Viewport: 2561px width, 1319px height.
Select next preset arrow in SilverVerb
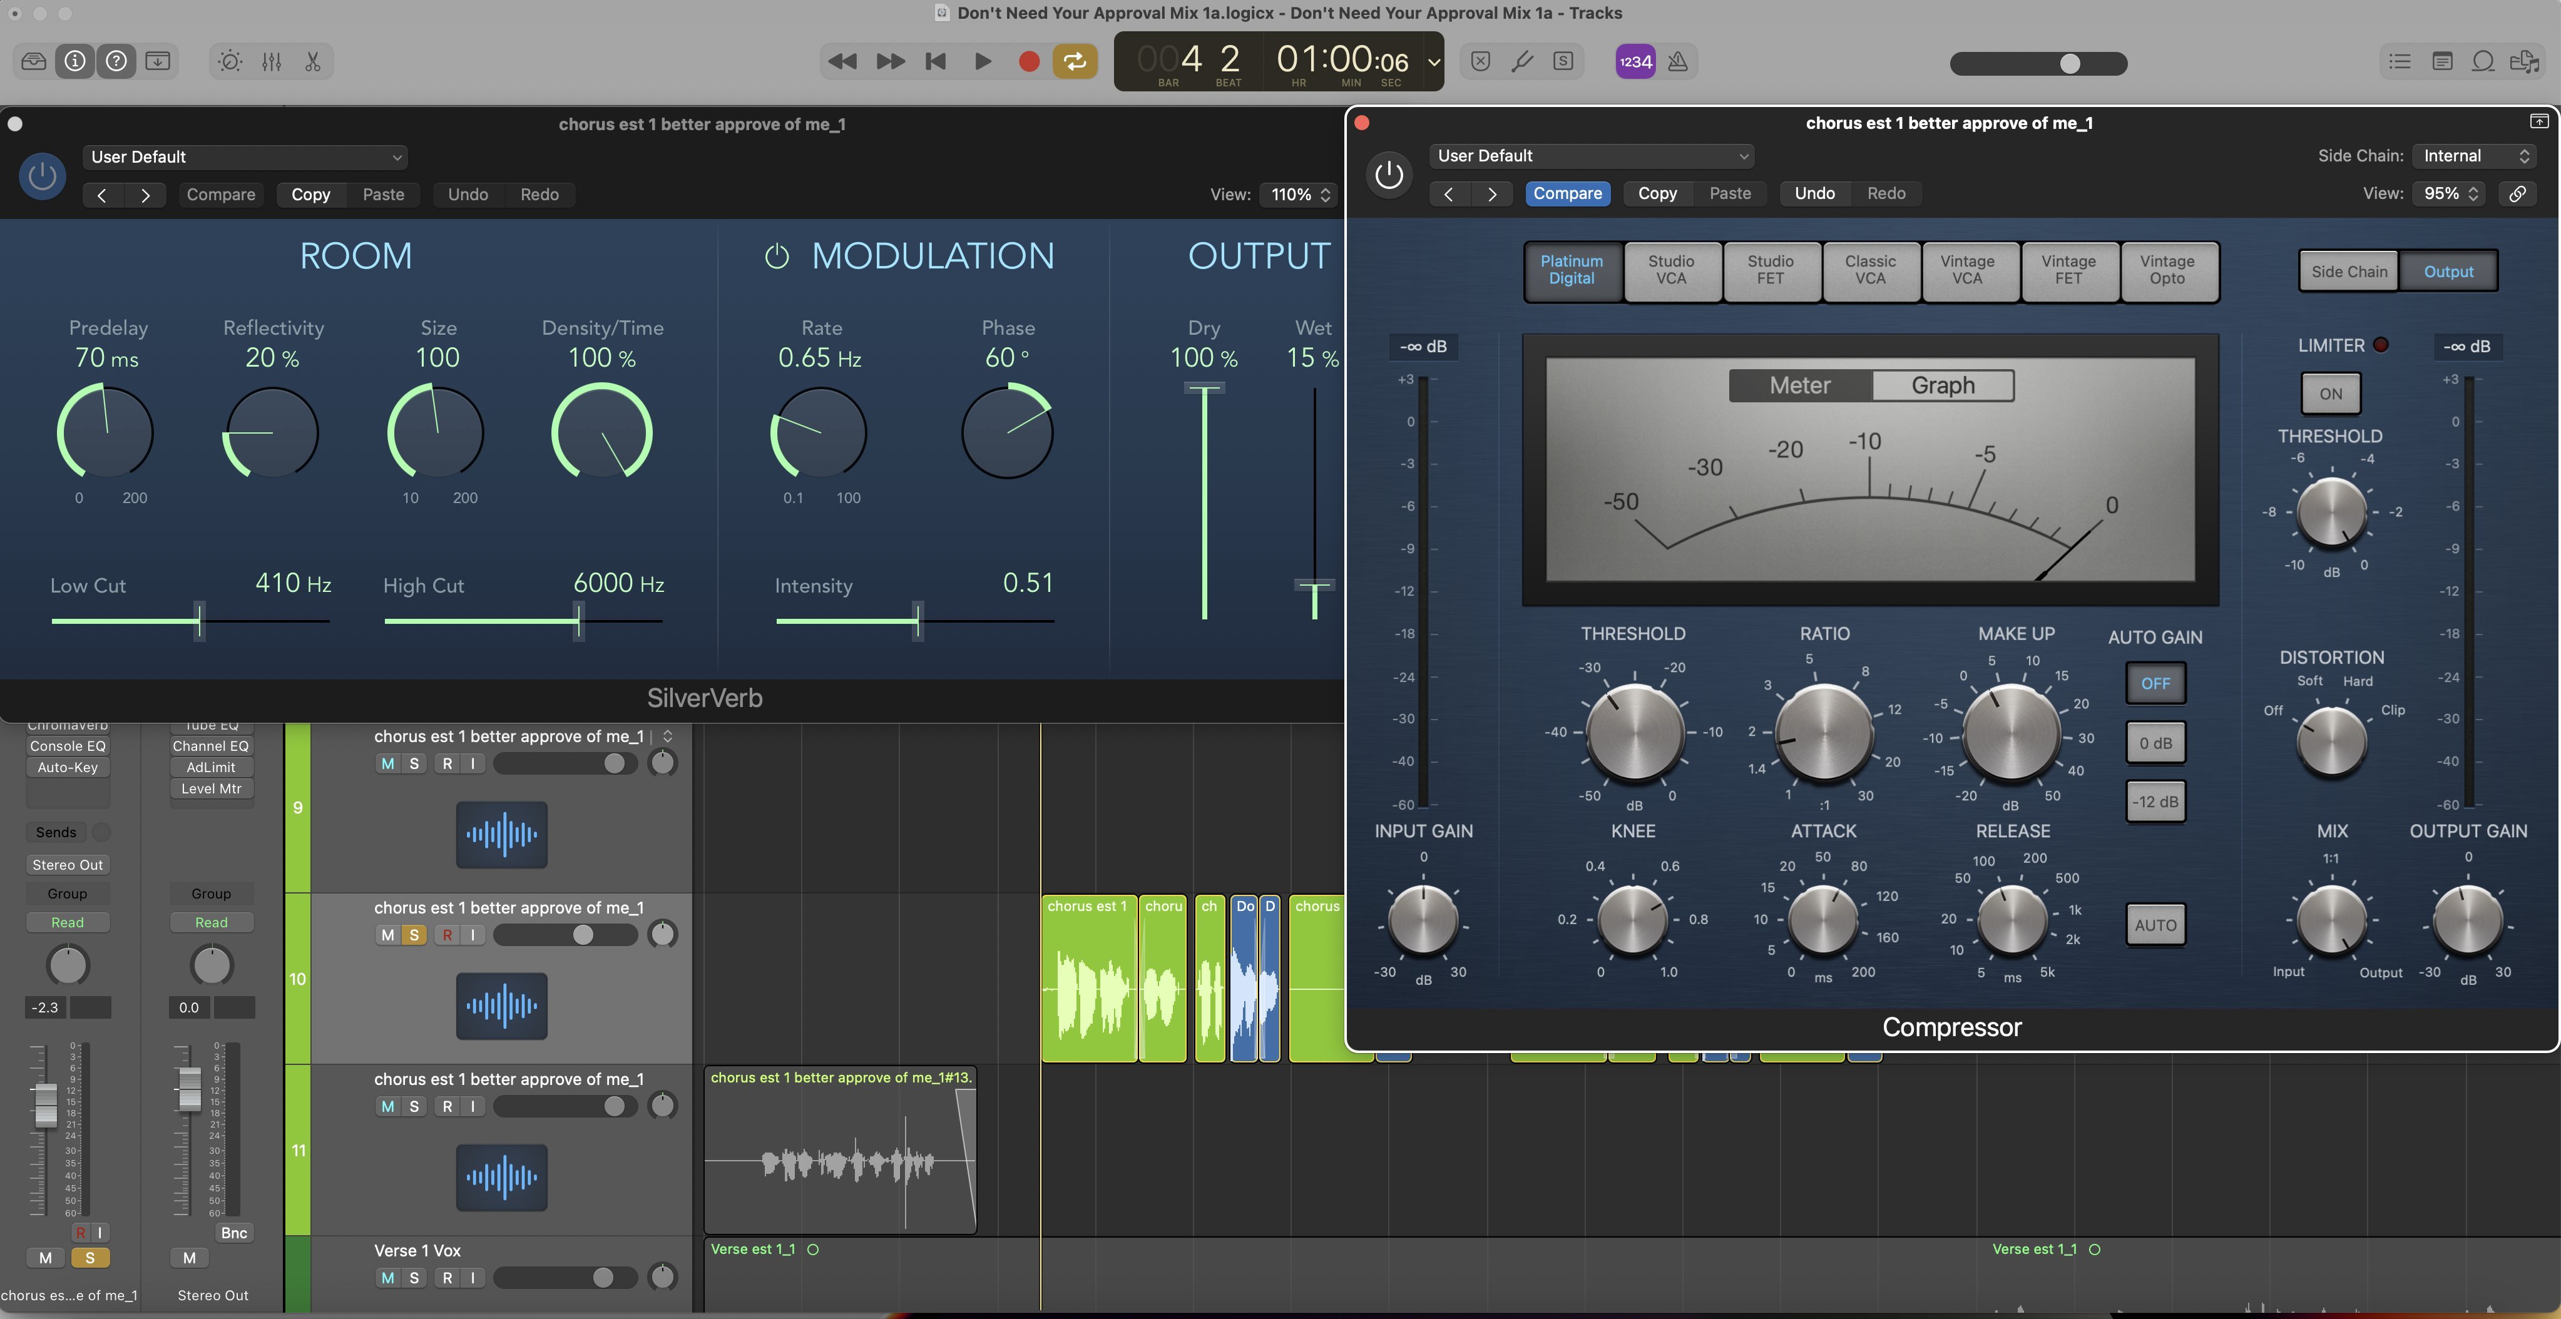coord(146,195)
